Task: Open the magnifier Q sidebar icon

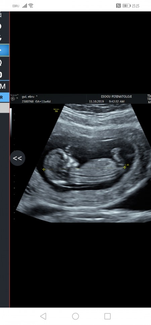Action: coord(1,62)
